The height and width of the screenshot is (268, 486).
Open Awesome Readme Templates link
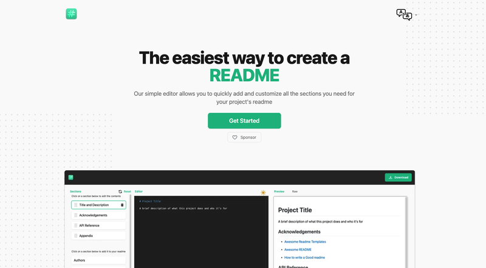coord(305,242)
